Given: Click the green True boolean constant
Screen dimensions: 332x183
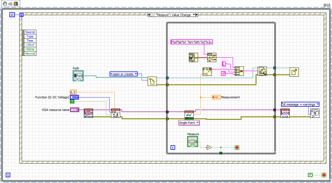Looking at the screenshot, I should click(72, 102).
